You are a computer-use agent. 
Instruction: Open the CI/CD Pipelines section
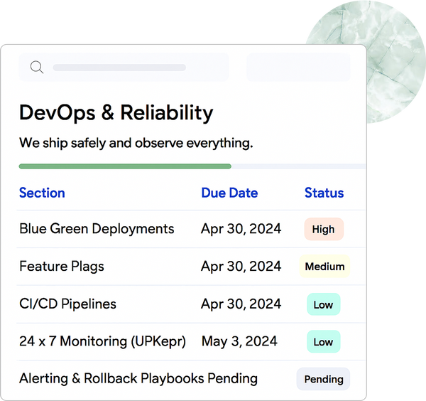click(67, 304)
